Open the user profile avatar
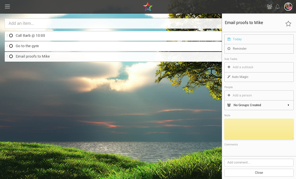 (x=288, y=7)
